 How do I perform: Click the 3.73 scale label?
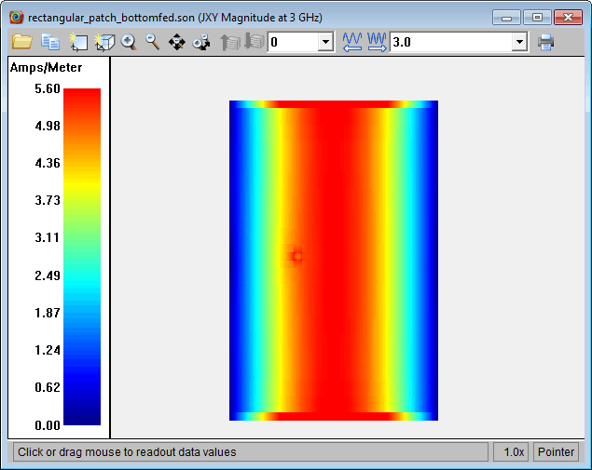click(x=48, y=200)
